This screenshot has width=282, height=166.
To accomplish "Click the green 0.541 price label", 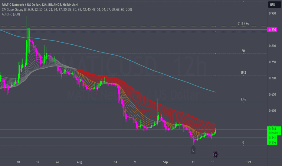I will coord(272,138).
